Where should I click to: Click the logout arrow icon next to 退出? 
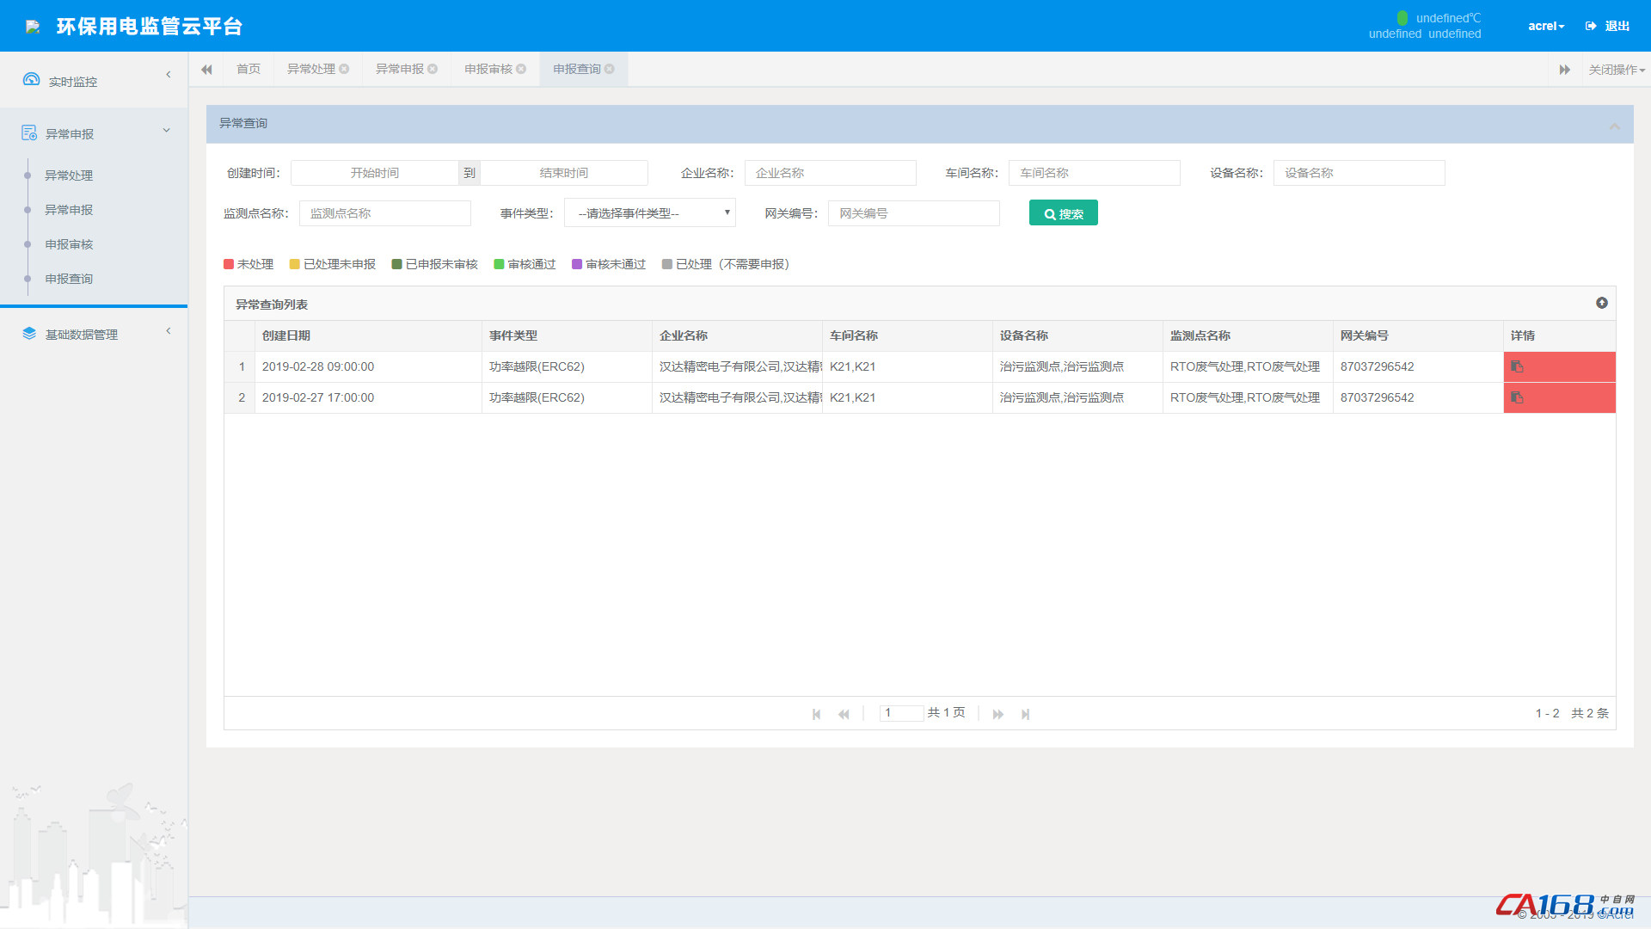1591,26
